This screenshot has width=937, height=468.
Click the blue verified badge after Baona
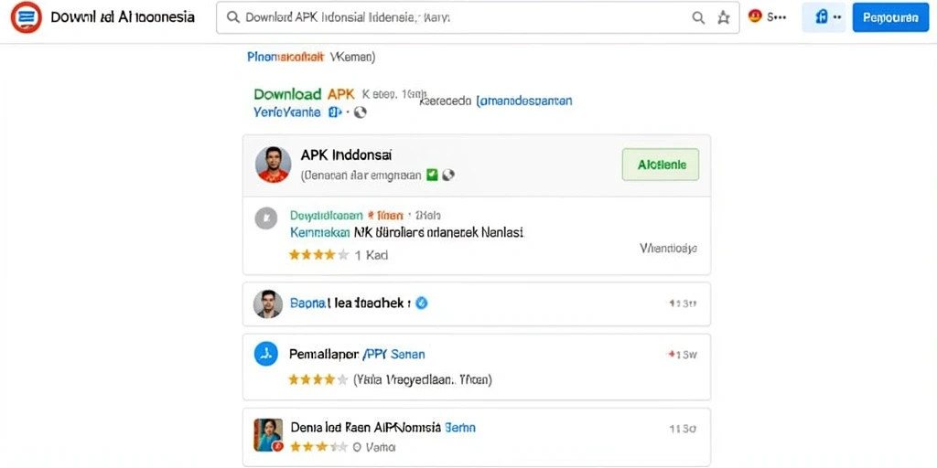(x=421, y=303)
